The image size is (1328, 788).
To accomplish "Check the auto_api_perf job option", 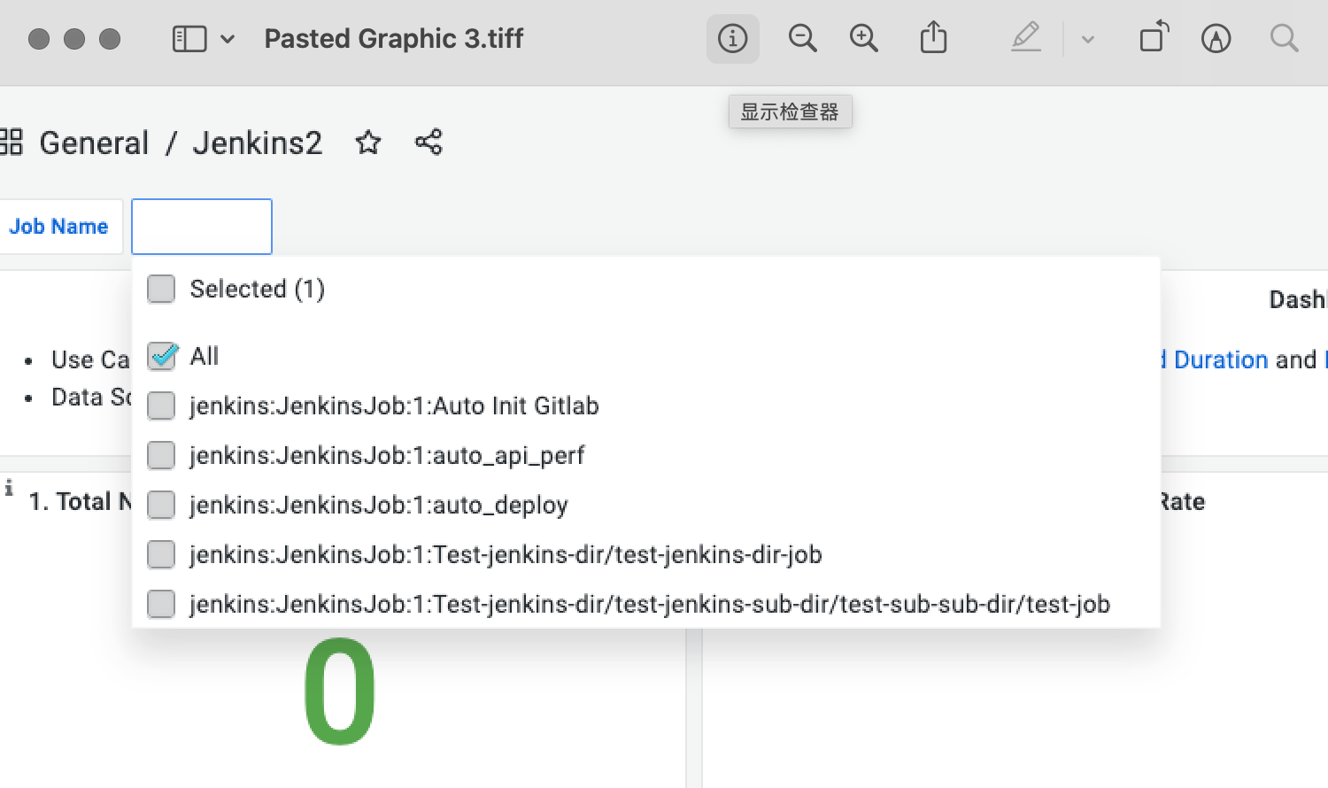I will 161,455.
